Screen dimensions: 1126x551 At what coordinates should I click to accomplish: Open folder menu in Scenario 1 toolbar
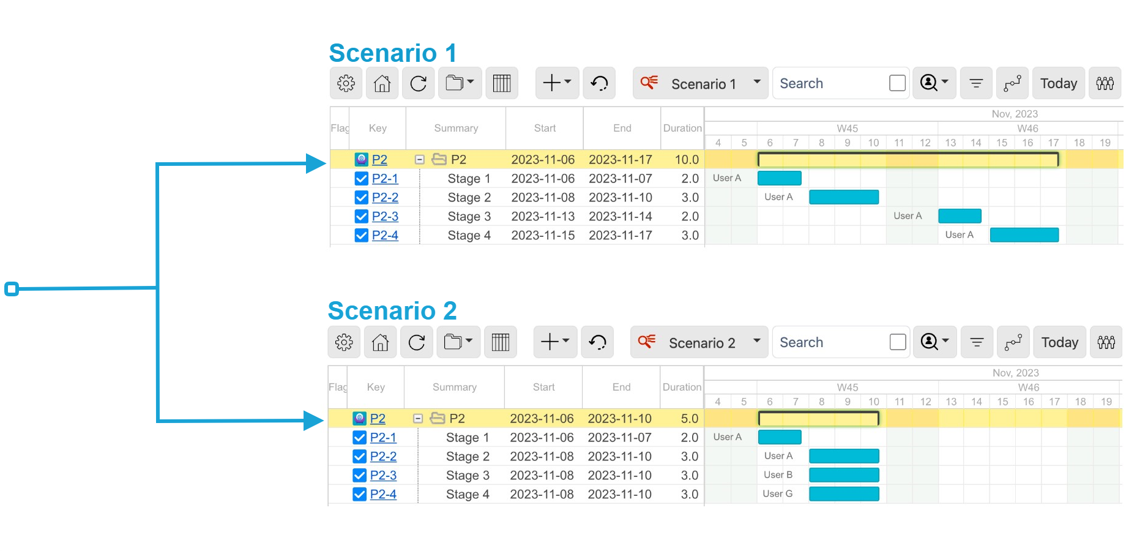(460, 83)
